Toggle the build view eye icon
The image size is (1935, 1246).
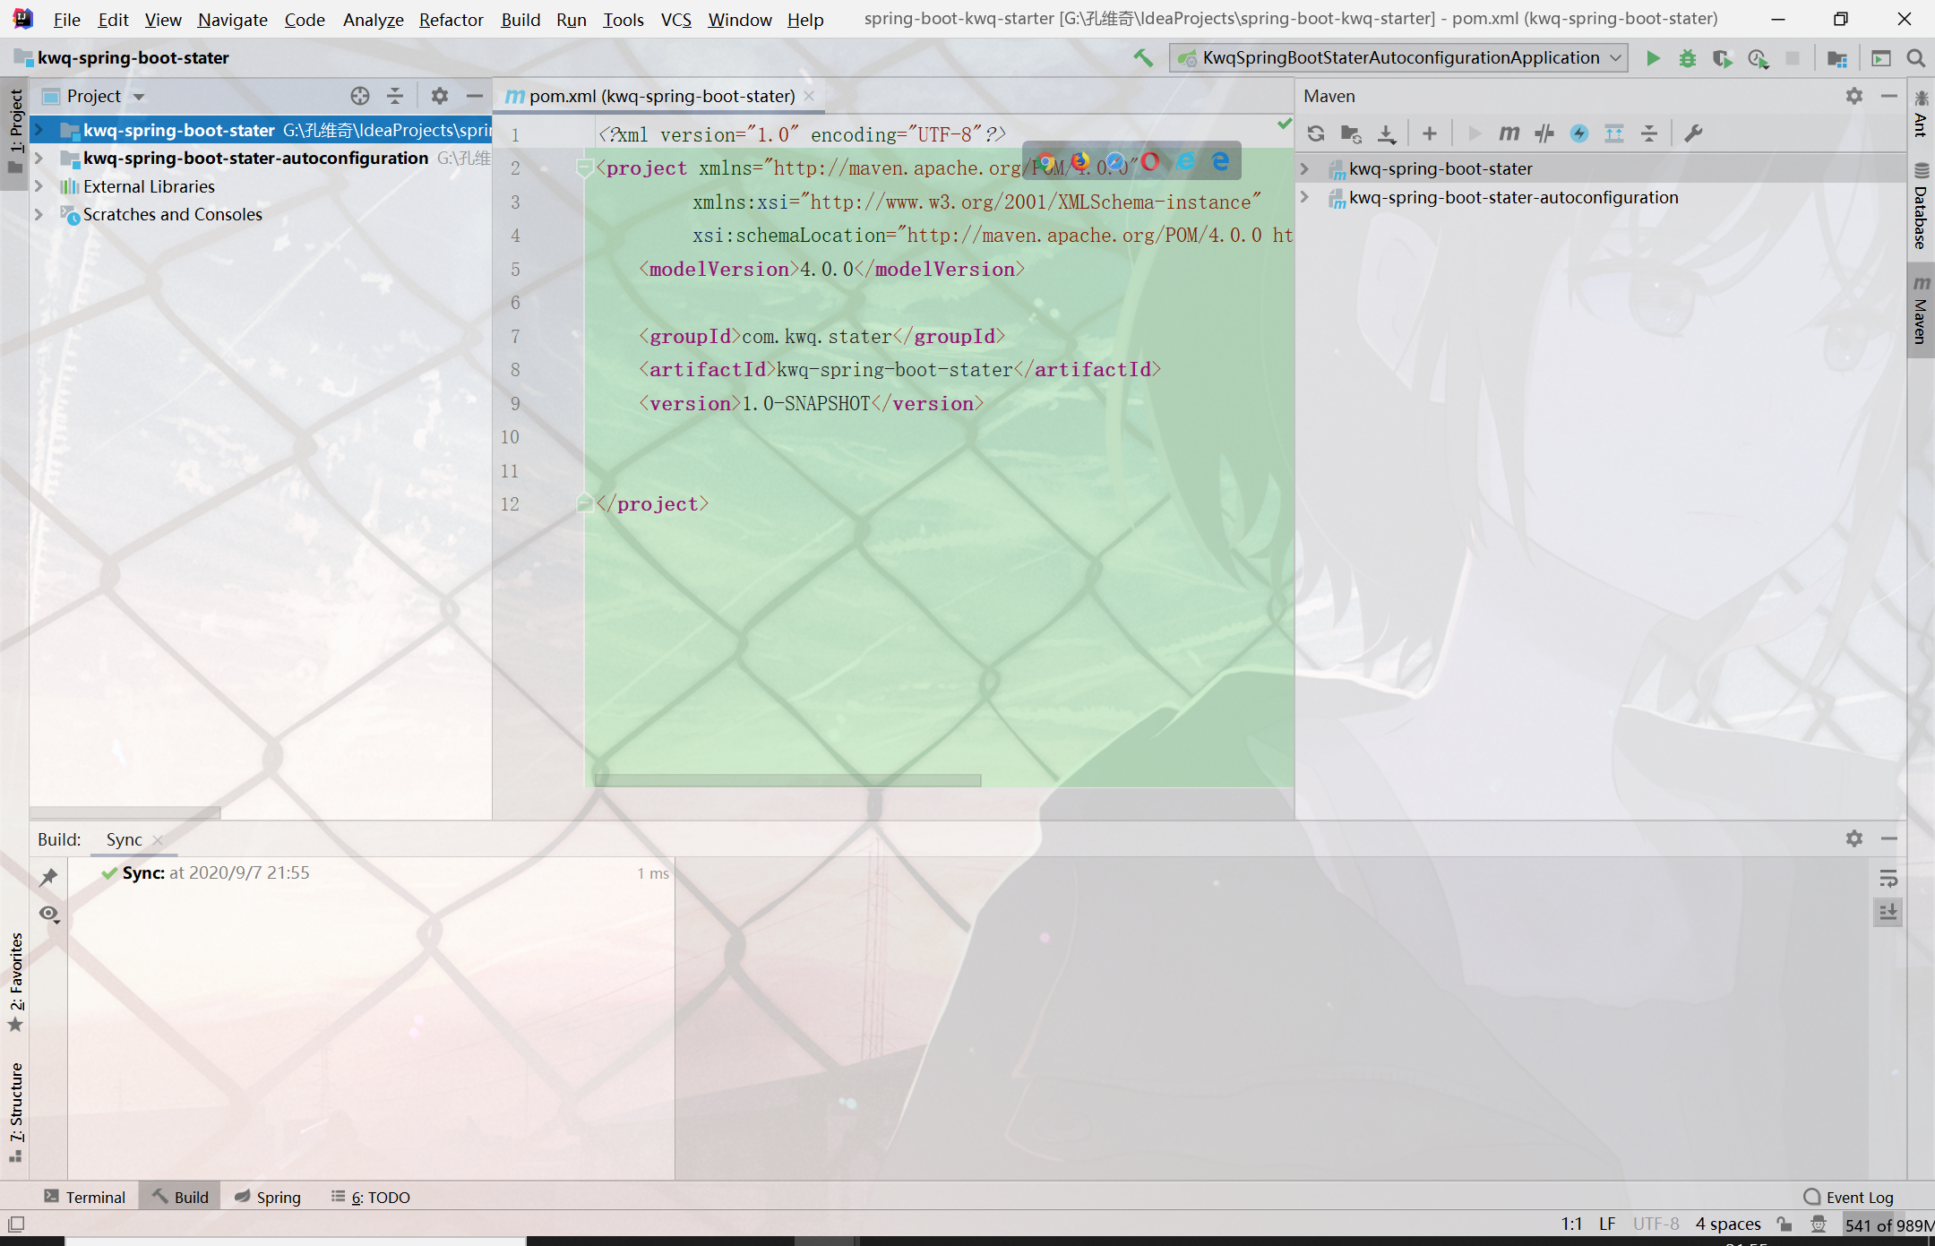click(x=49, y=914)
